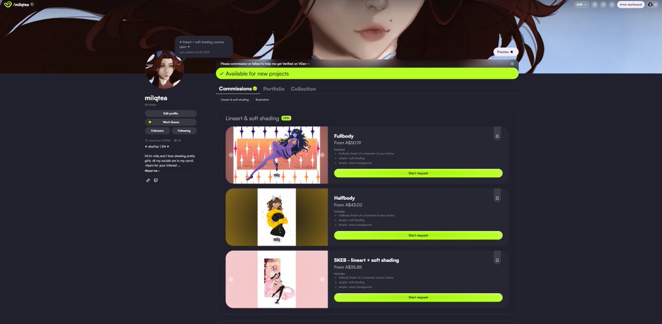The width and height of the screenshot is (662, 324).
Task: Click the status banner info icon
Action: pyautogui.click(x=512, y=64)
